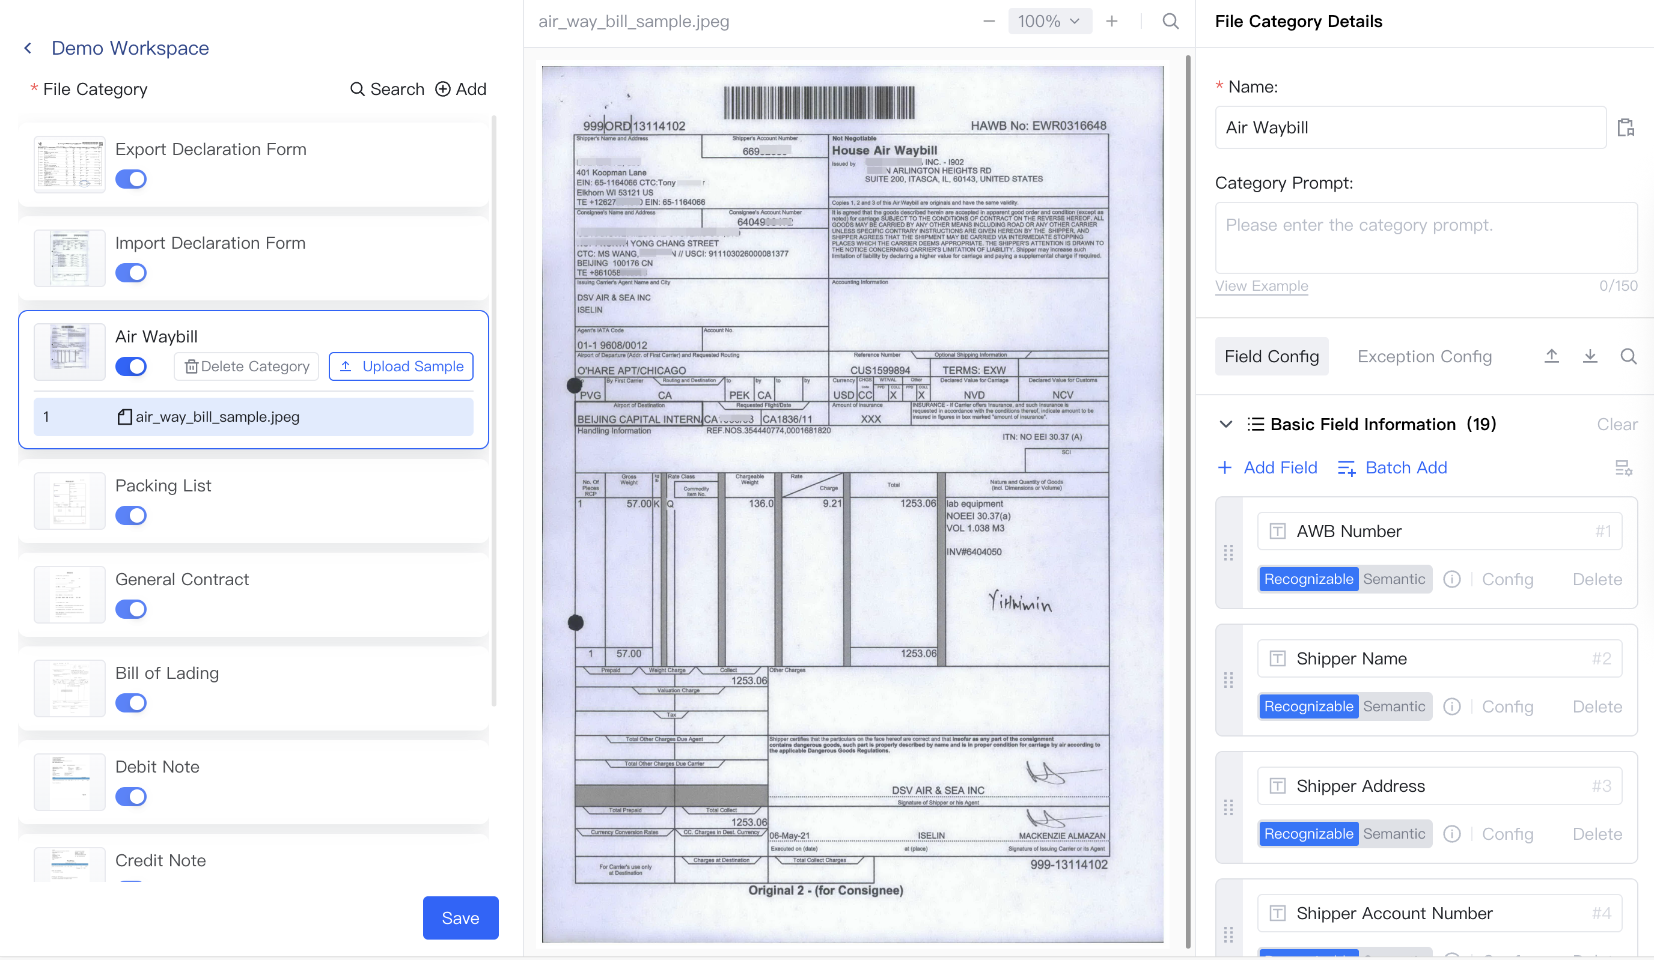This screenshot has width=1654, height=960.
Task: Disable the Import Declaration Form category
Action: pyautogui.click(x=130, y=272)
